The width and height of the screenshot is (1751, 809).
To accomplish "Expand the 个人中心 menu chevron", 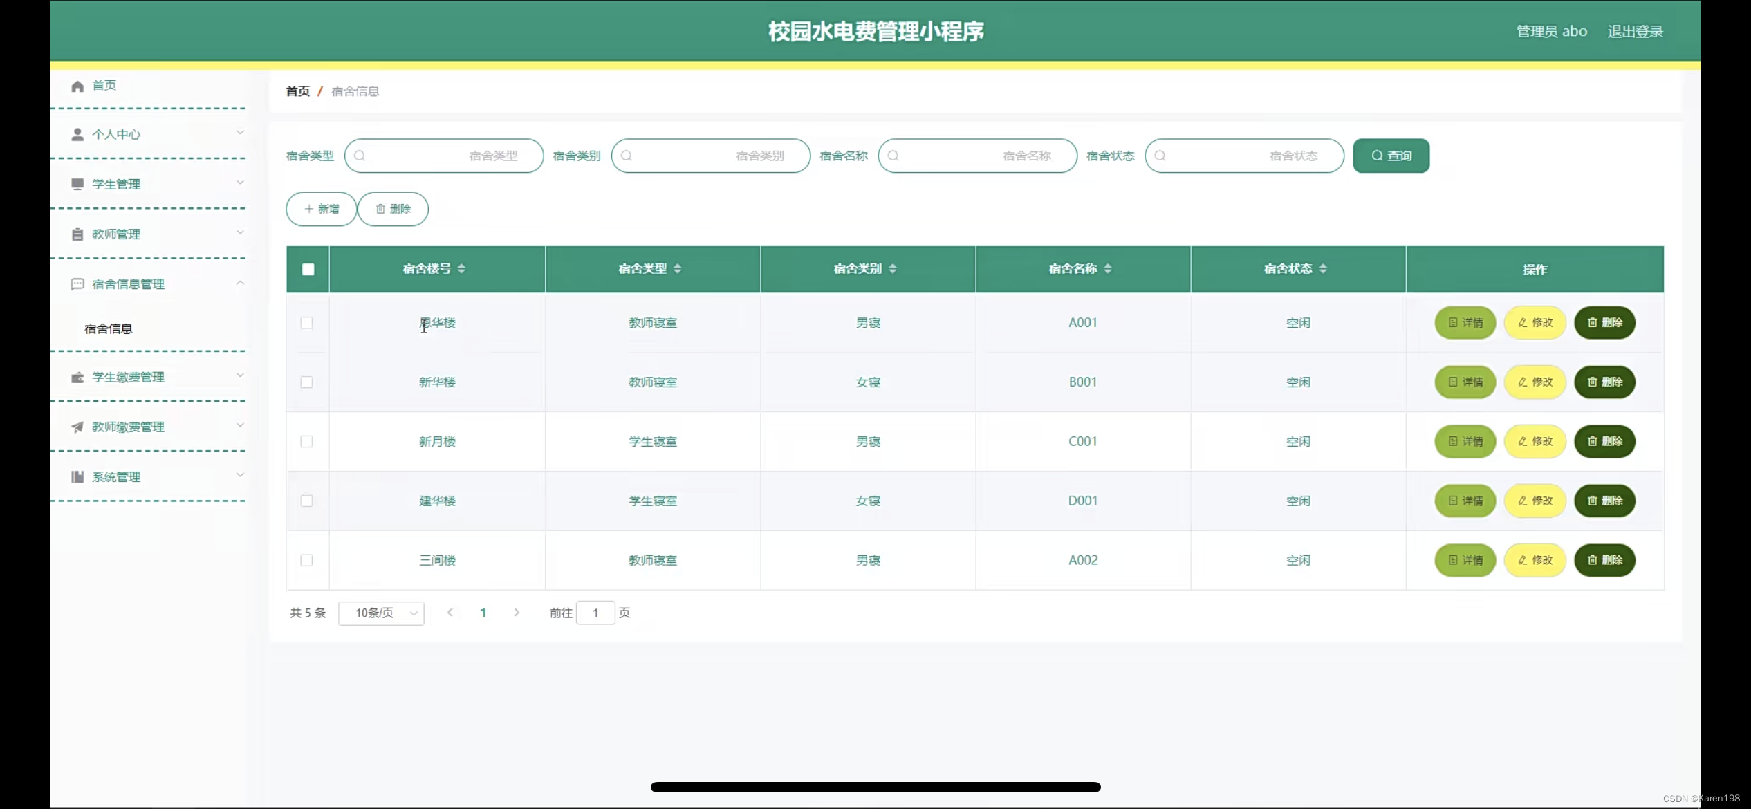I will click(x=240, y=133).
